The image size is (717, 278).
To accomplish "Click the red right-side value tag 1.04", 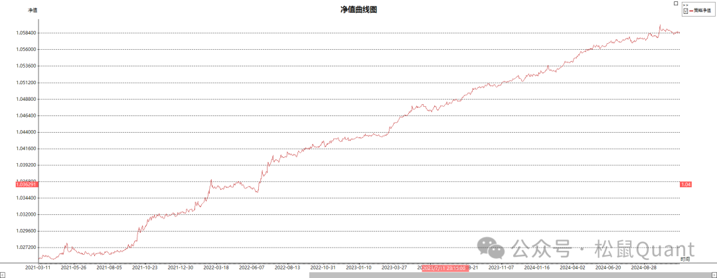I will pos(686,184).
